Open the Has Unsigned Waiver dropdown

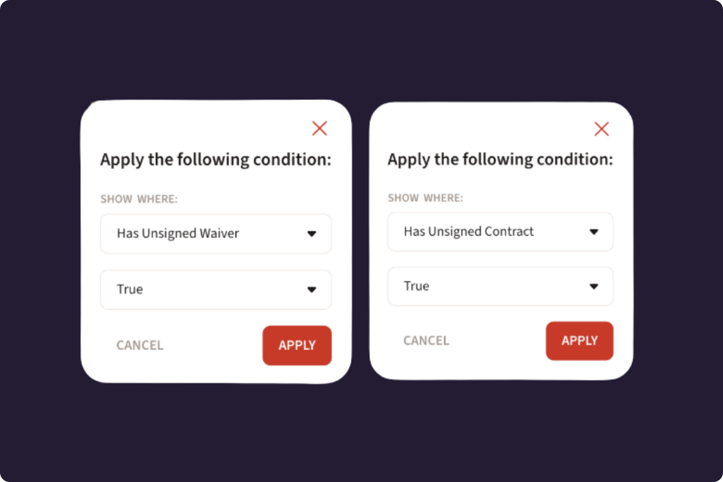(216, 234)
